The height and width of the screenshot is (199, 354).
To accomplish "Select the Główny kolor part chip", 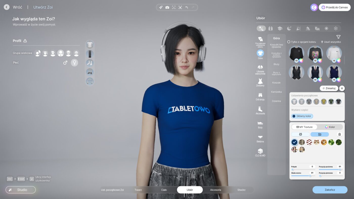I will pyautogui.click(x=302, y=116).
